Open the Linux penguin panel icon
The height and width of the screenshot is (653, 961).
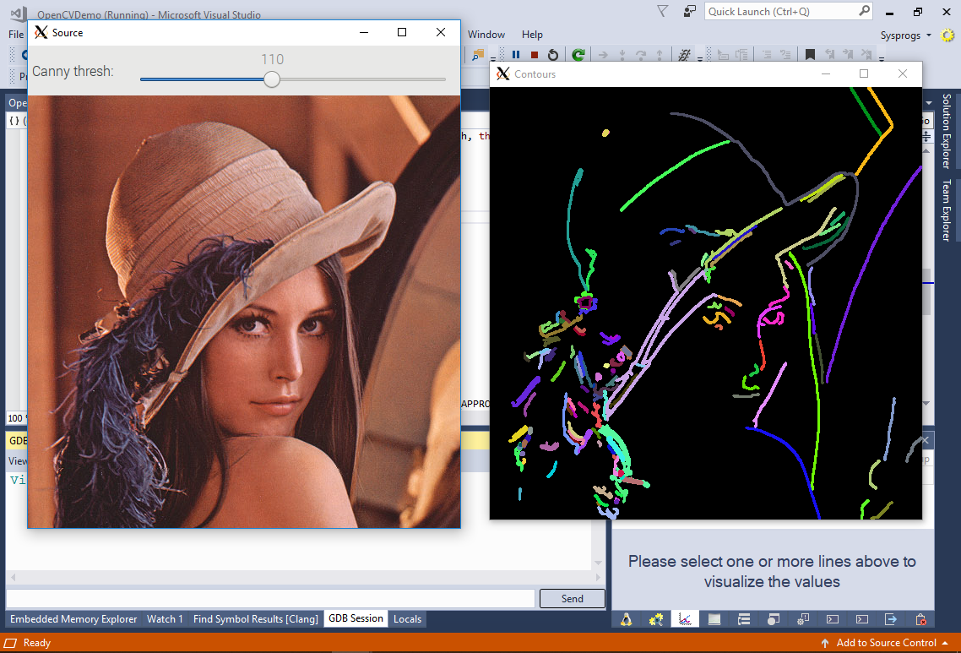[x=626, y=619]
